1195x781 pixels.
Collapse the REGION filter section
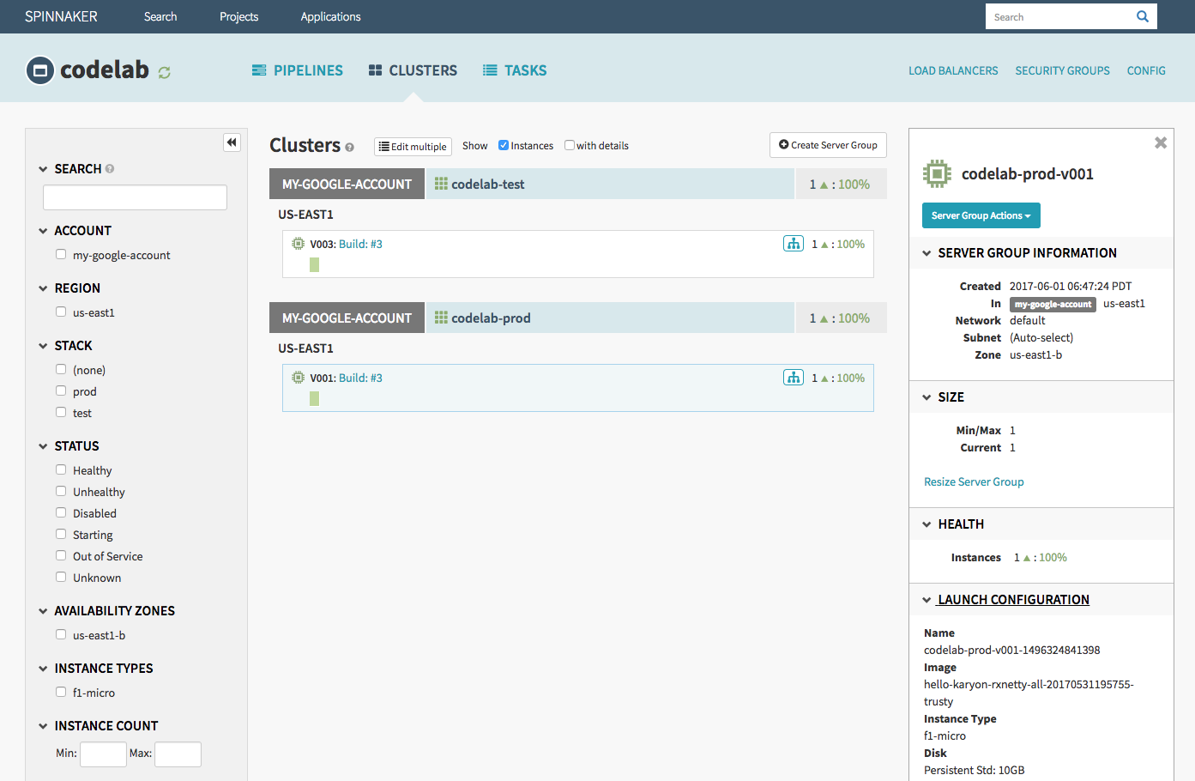pyautogui.click(x=43, y=288)
